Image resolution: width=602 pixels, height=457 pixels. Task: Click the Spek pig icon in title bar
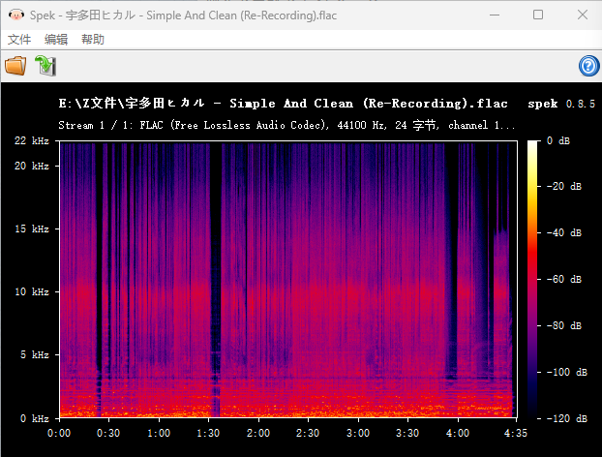[14, 15]
